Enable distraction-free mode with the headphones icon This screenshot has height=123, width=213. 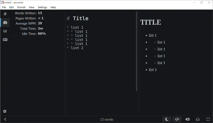(198, 119)
